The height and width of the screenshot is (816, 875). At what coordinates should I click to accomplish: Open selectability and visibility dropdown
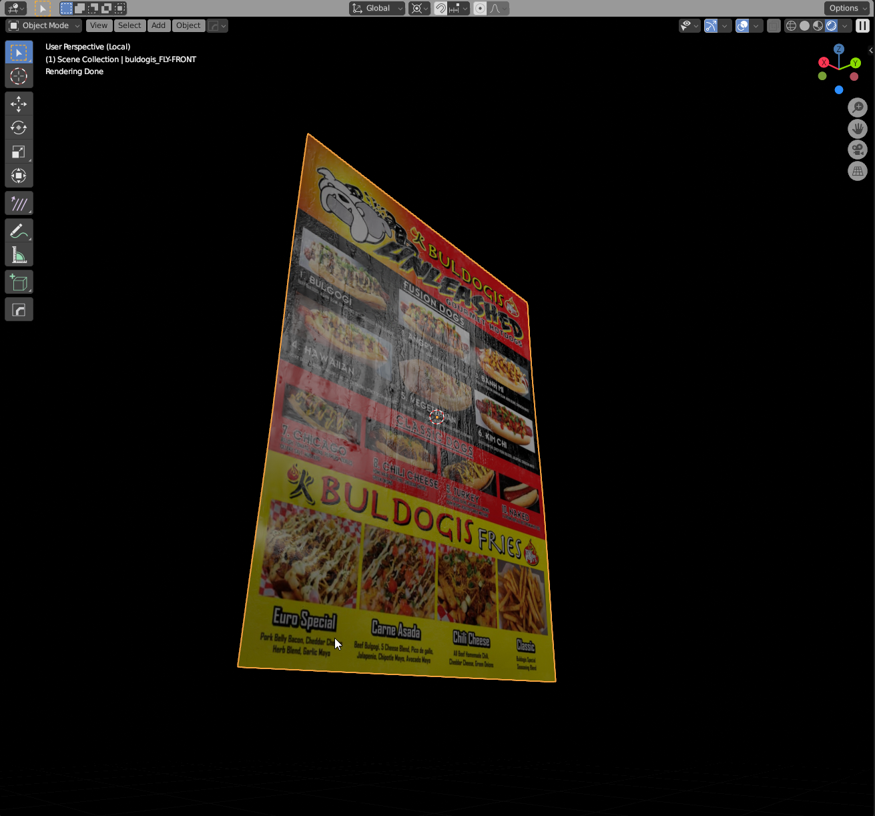[689, 25]
